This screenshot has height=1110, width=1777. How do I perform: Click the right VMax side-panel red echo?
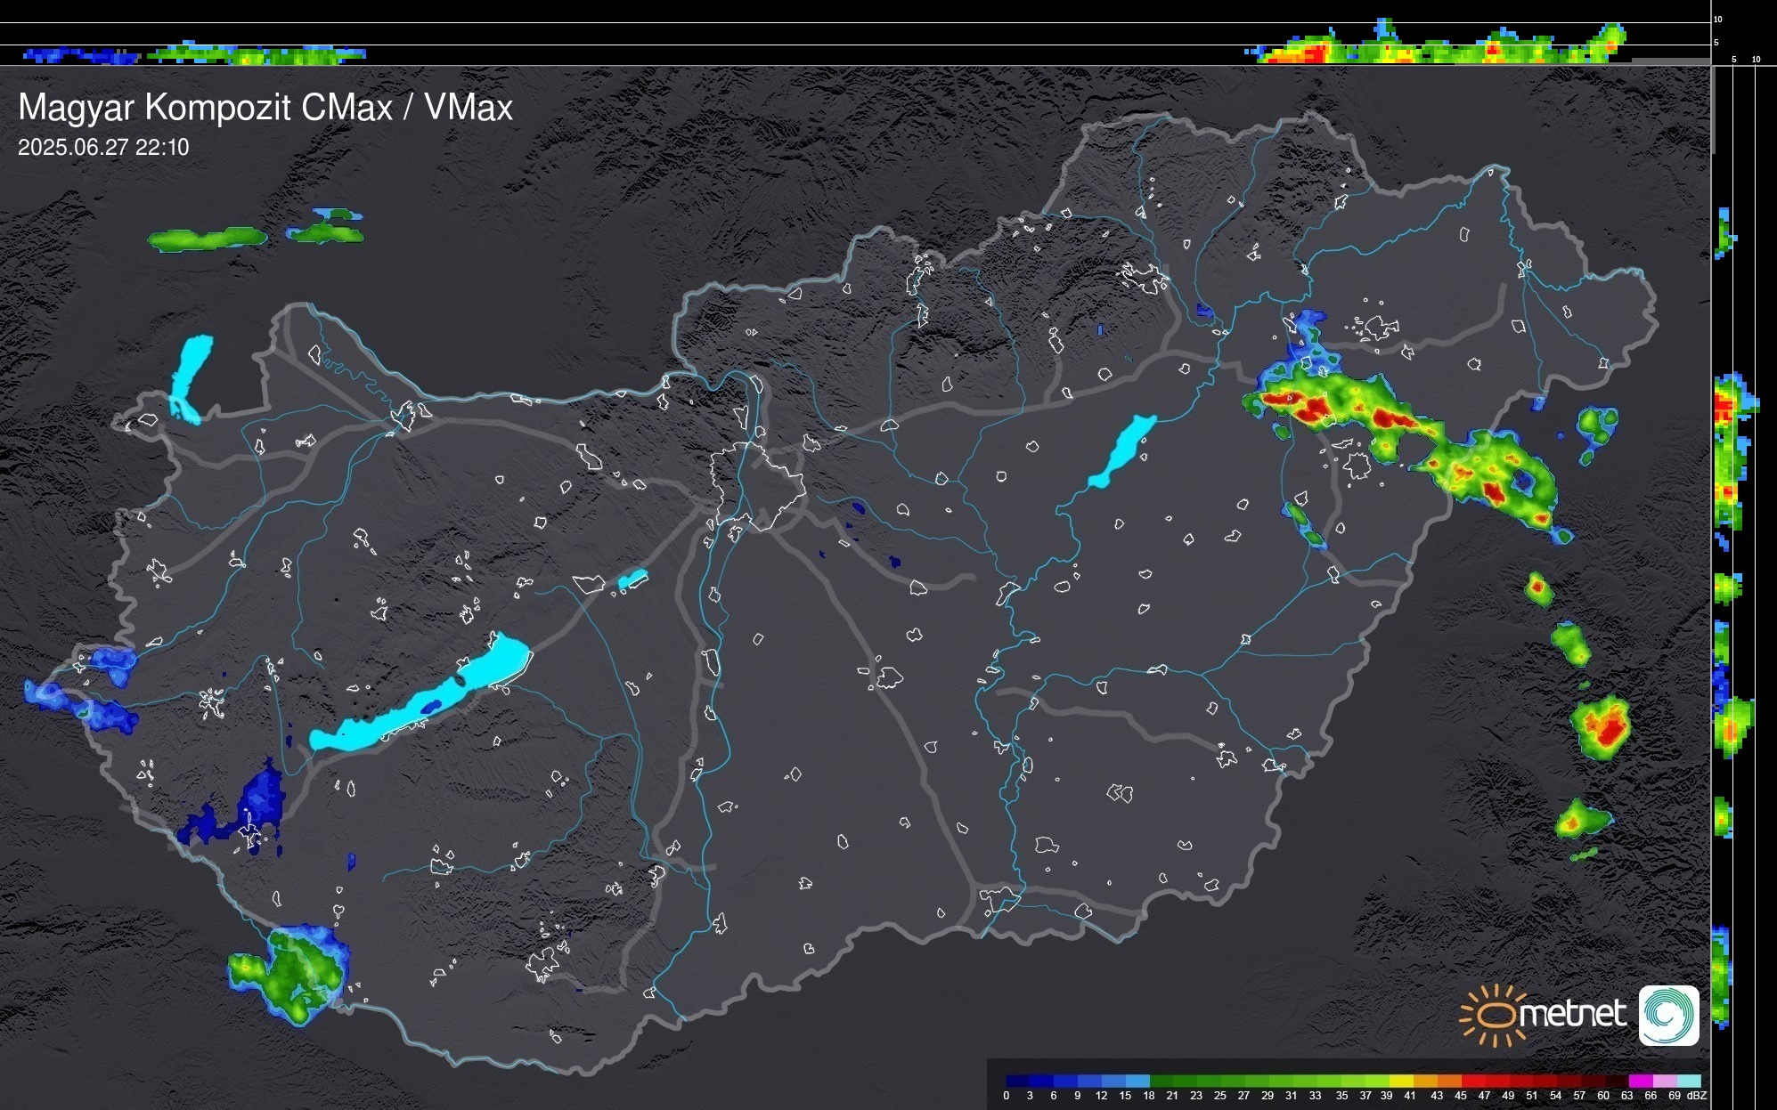tap(1723, 407)
